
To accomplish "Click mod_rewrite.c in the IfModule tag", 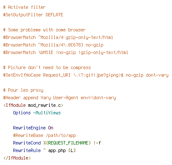I will click(45, 105).
